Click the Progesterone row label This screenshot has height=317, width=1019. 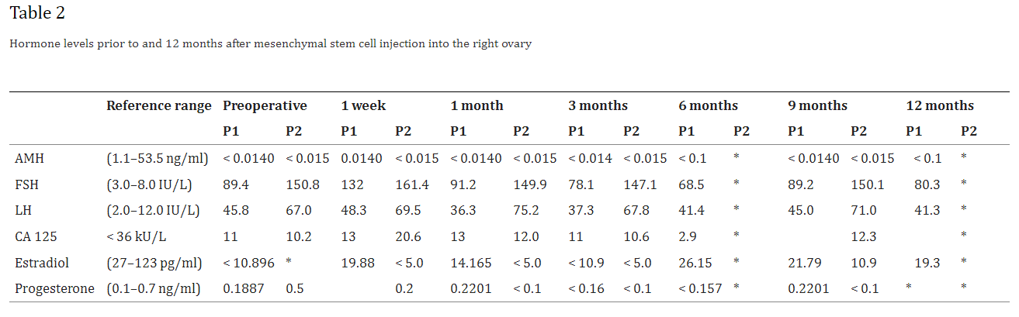(54, 288)
